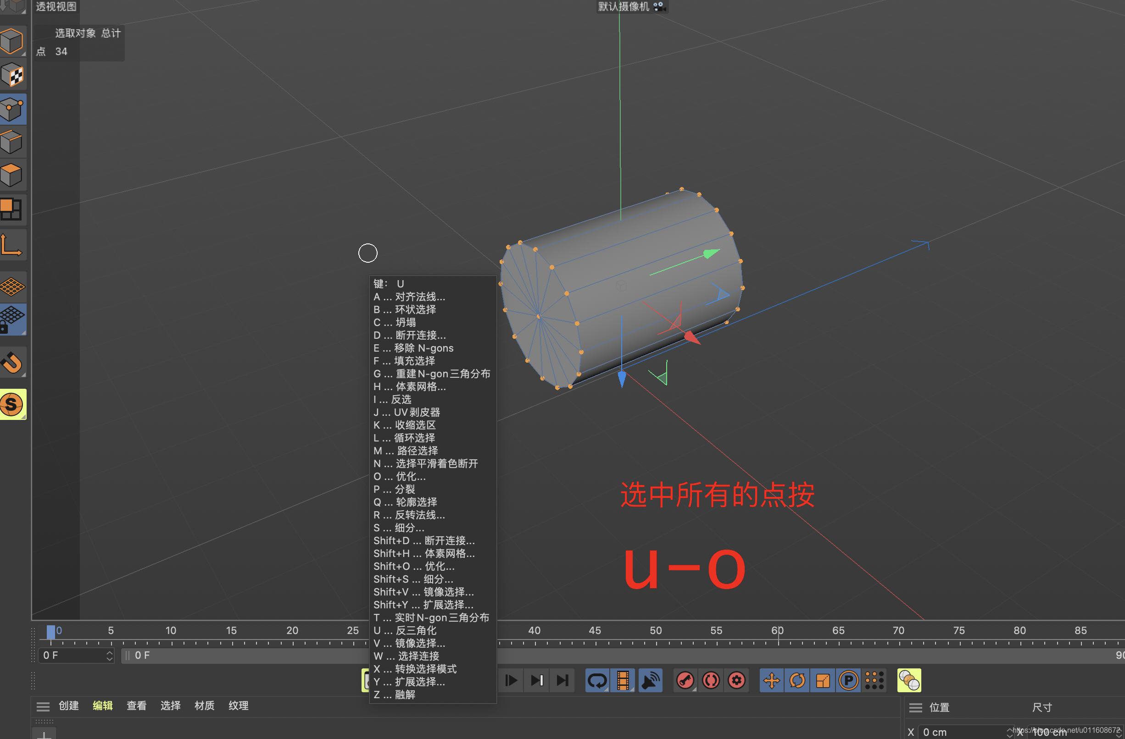Toggle sound playback speaker button
Viewport: 1125px width, 739px height.
click(x=650, y=680)
